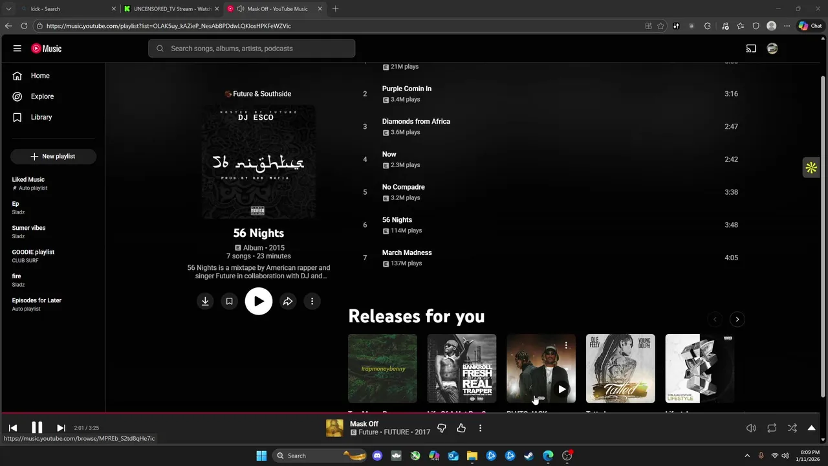Viewport: 828px width, 466px height.
Task: Go back in browser
Action: click(8, 26)
